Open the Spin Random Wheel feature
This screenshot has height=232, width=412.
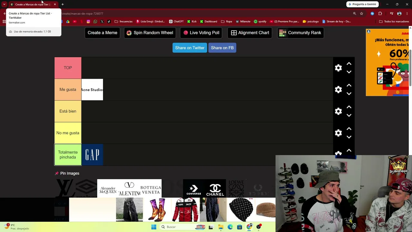tap(150, 33)
